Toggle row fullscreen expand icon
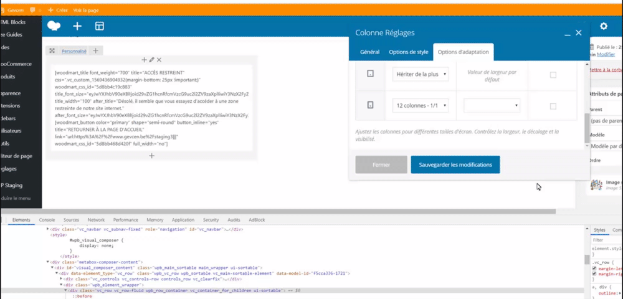The height and width of the screenshot is (299, 623). [52, 51]
